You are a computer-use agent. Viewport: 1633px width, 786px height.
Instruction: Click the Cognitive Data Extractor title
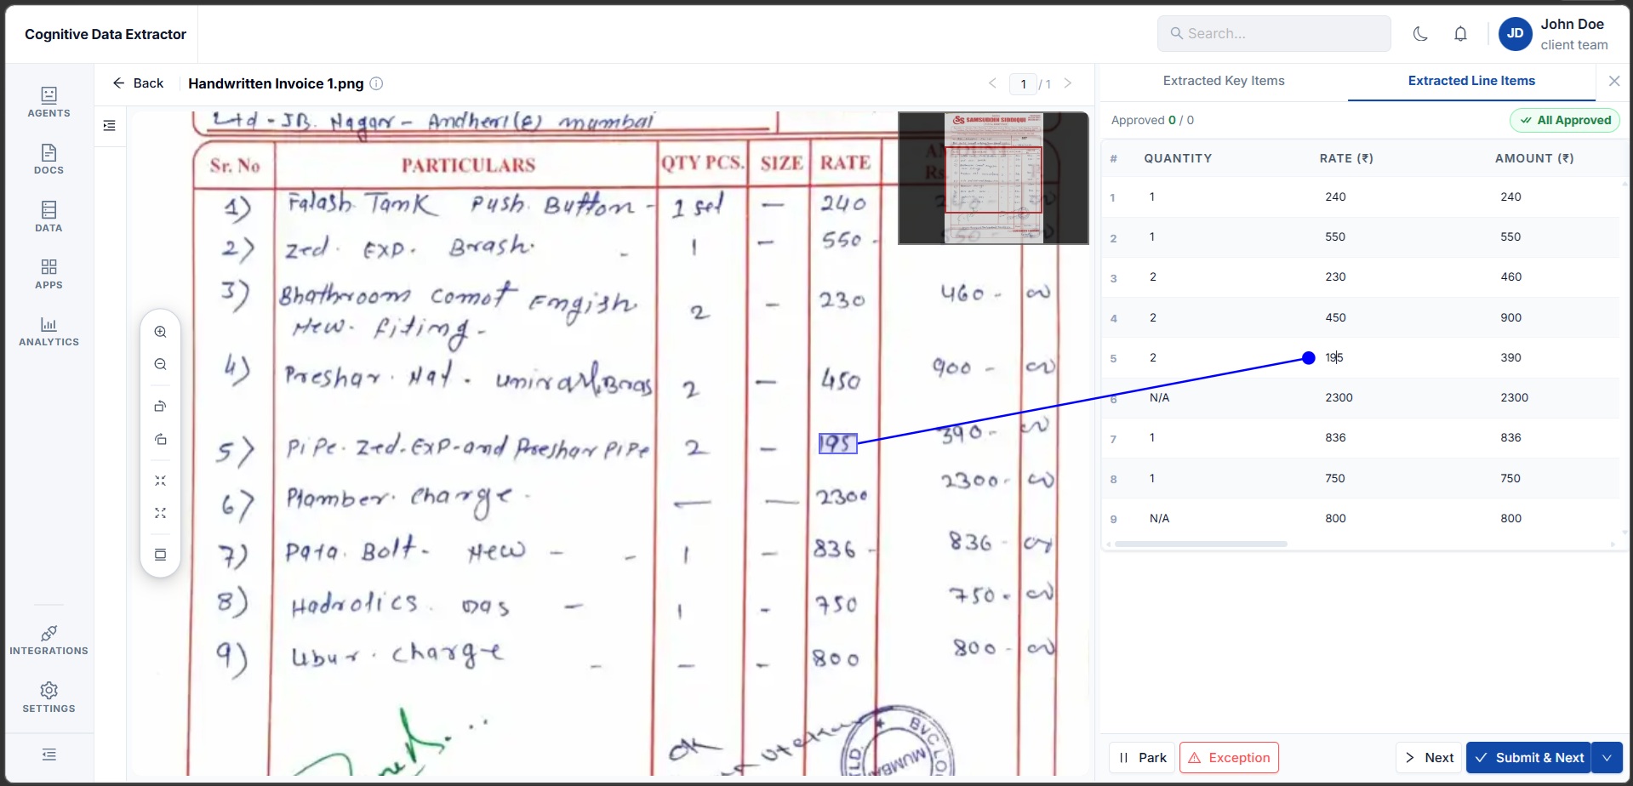[106, 34]
